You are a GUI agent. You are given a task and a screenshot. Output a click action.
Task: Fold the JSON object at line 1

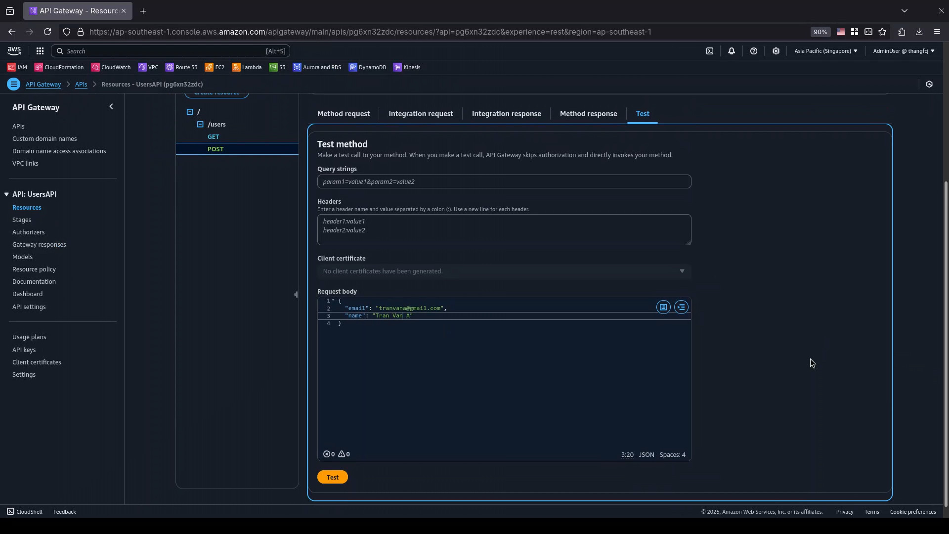coord(333,301)
